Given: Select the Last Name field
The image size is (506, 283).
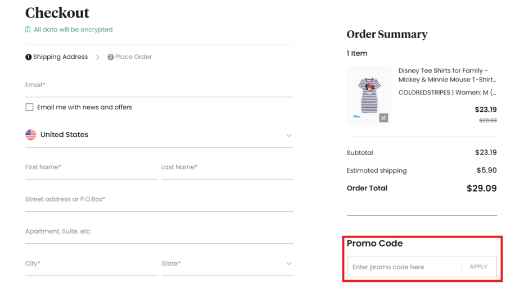Looking at the screenshot, I should 227,167.
